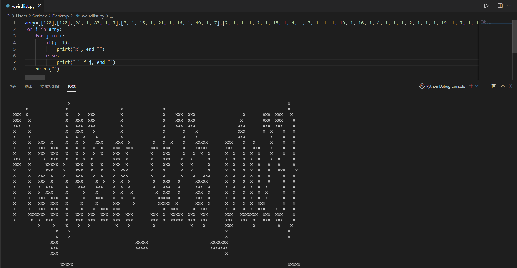Open the terminal profile dropdown chevron
Image resolution: width=517 pixels, height=268 pixels.
click(477, 86)
